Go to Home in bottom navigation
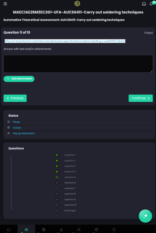Image resolution: width=156 pixels, height=233 pixels. 9,230
